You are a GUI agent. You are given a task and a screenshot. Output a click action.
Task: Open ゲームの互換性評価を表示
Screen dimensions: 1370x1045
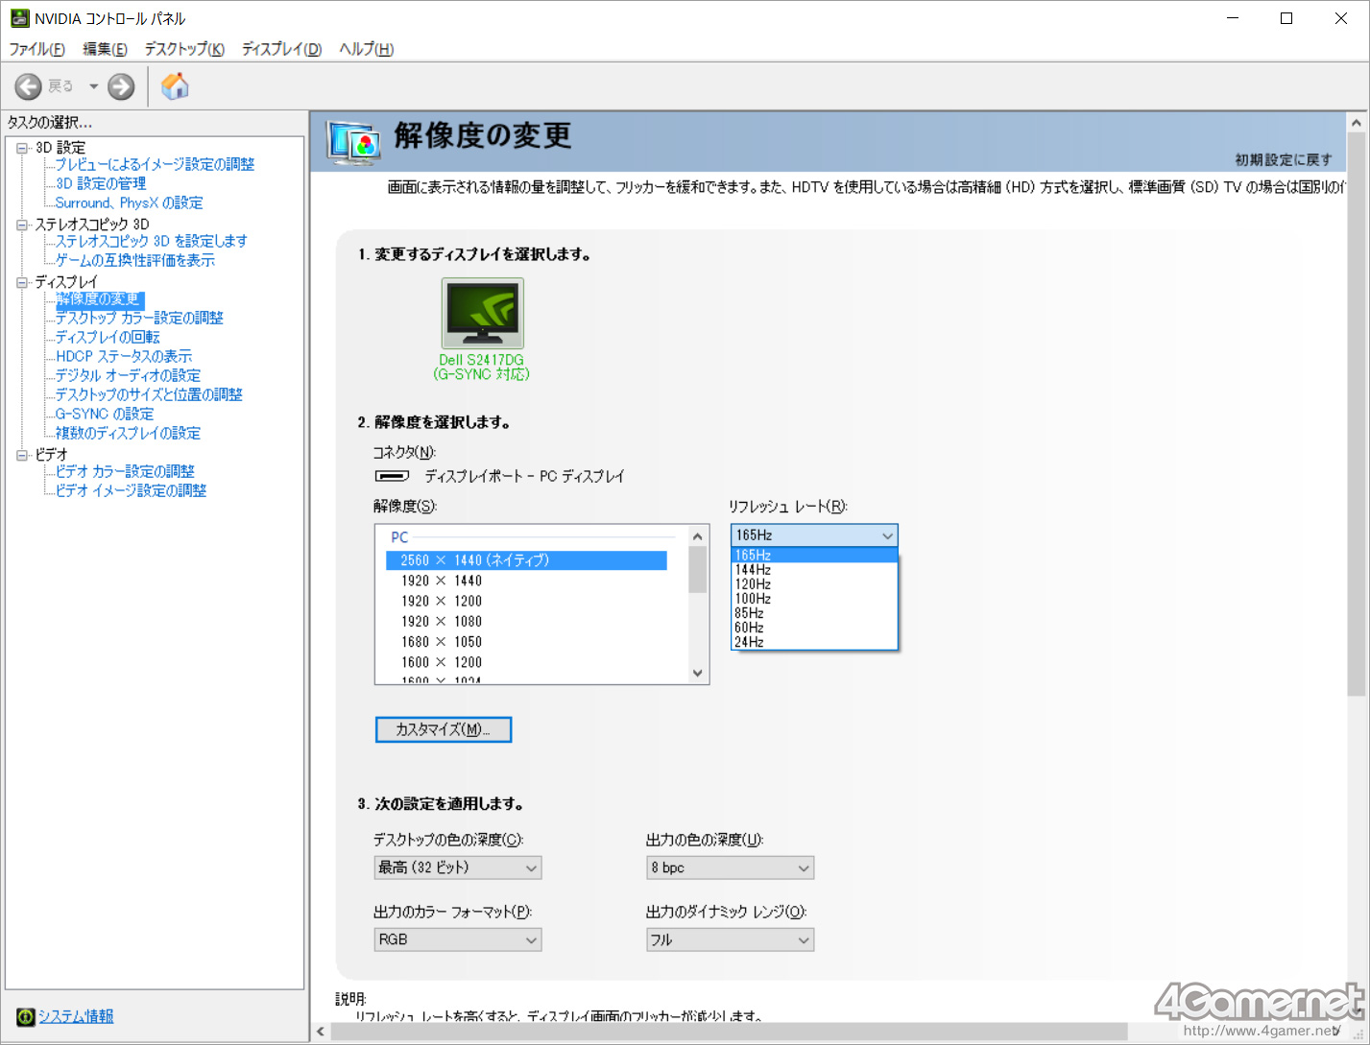click(x=134, y=260)
